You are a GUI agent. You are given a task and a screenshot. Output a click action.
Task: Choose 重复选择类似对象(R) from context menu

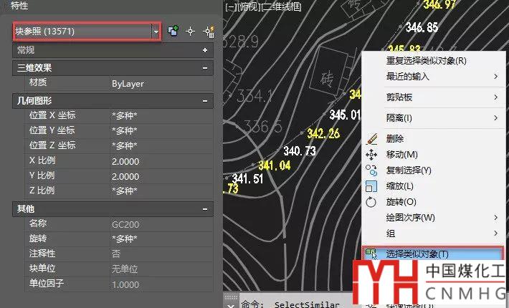426,61
